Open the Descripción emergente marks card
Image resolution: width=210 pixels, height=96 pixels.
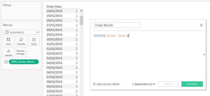pyautogui.click(x=21, y=52)
